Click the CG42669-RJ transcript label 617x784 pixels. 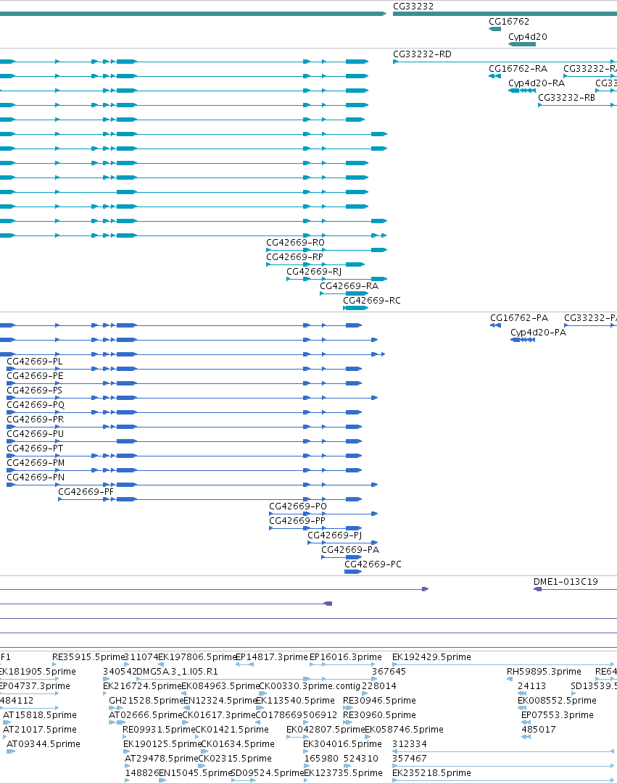(314, 272)
